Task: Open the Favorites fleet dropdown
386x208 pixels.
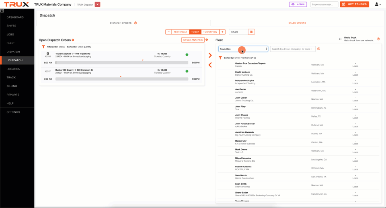Action: point(243,49)
